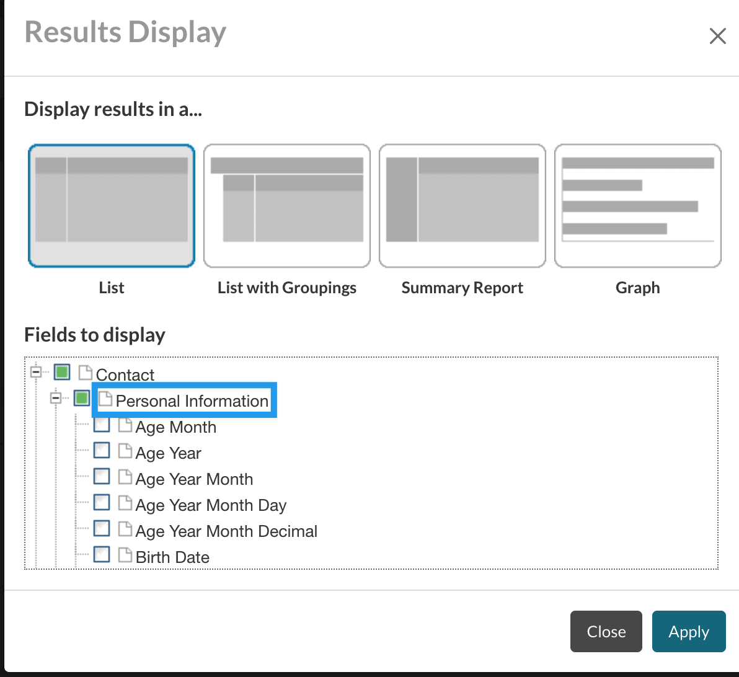Toggle the Personal Information group checkbox
Screen dimensions: 739x677
coord(82,399)
